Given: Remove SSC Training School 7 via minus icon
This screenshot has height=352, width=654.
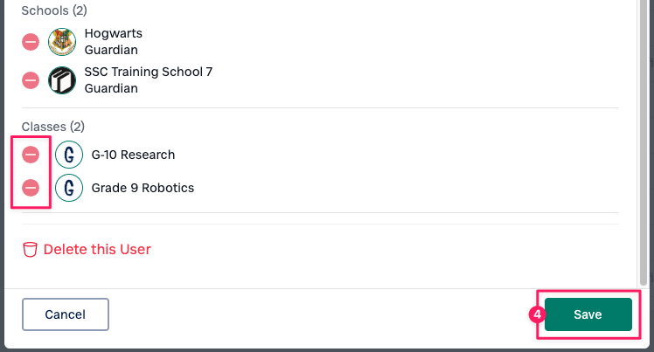Looking at the screenshot, I should [x=31, y=80].
